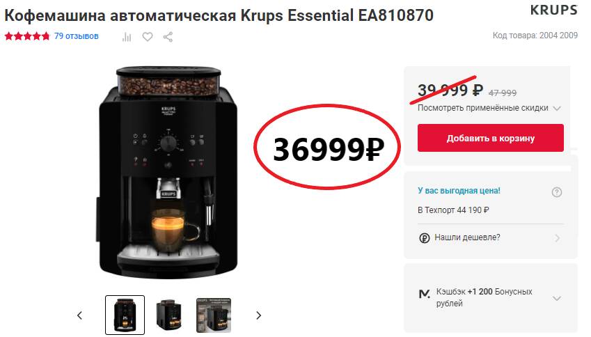This screenshot has height=337, width=591.
Task: Open the Нашли дешевле arrow
Action: point(558,238)
